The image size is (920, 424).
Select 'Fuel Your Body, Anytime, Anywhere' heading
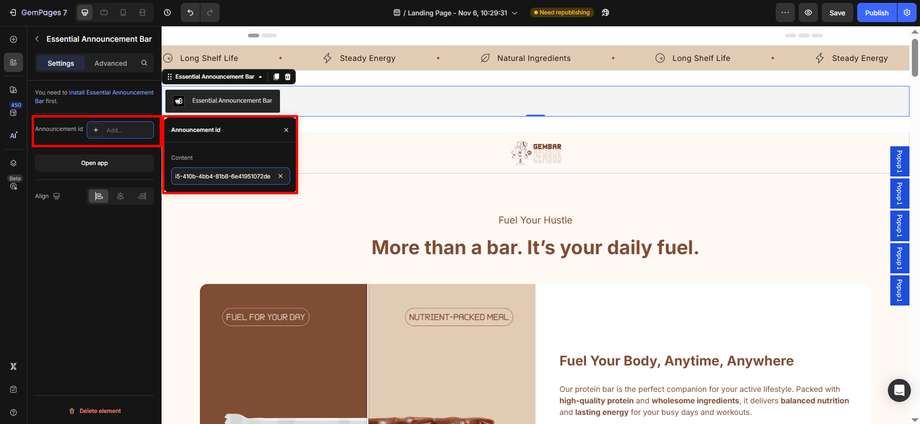676,361
